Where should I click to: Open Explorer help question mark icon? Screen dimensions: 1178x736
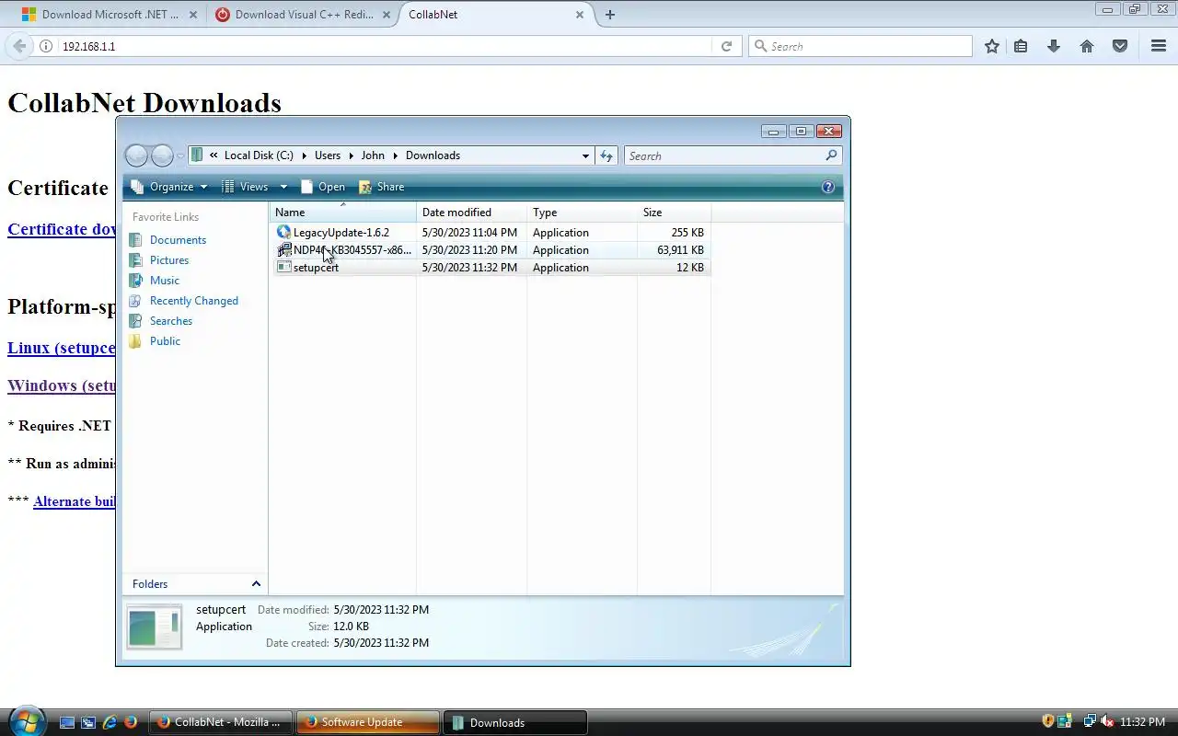click(827, 187)
